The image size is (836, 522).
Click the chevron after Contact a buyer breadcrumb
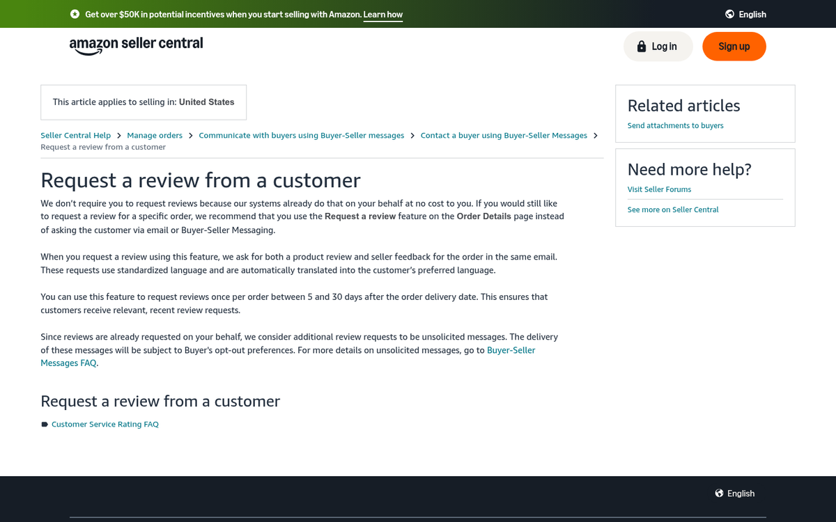point(596,135)
